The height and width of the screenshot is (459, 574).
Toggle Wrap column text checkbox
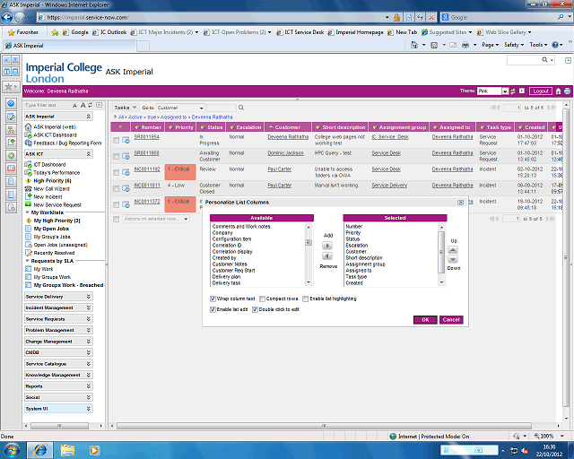[212, 298]
